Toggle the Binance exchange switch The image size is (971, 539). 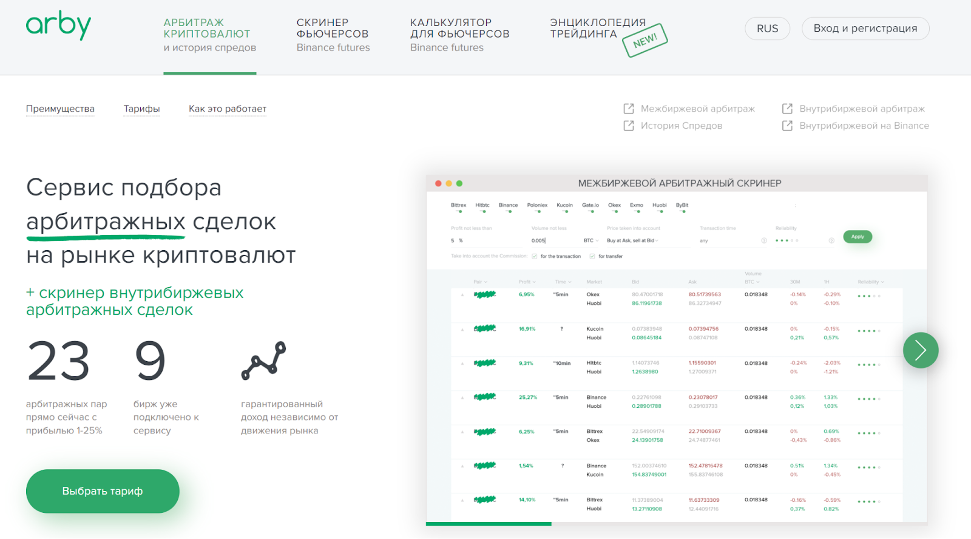[509, 212]
